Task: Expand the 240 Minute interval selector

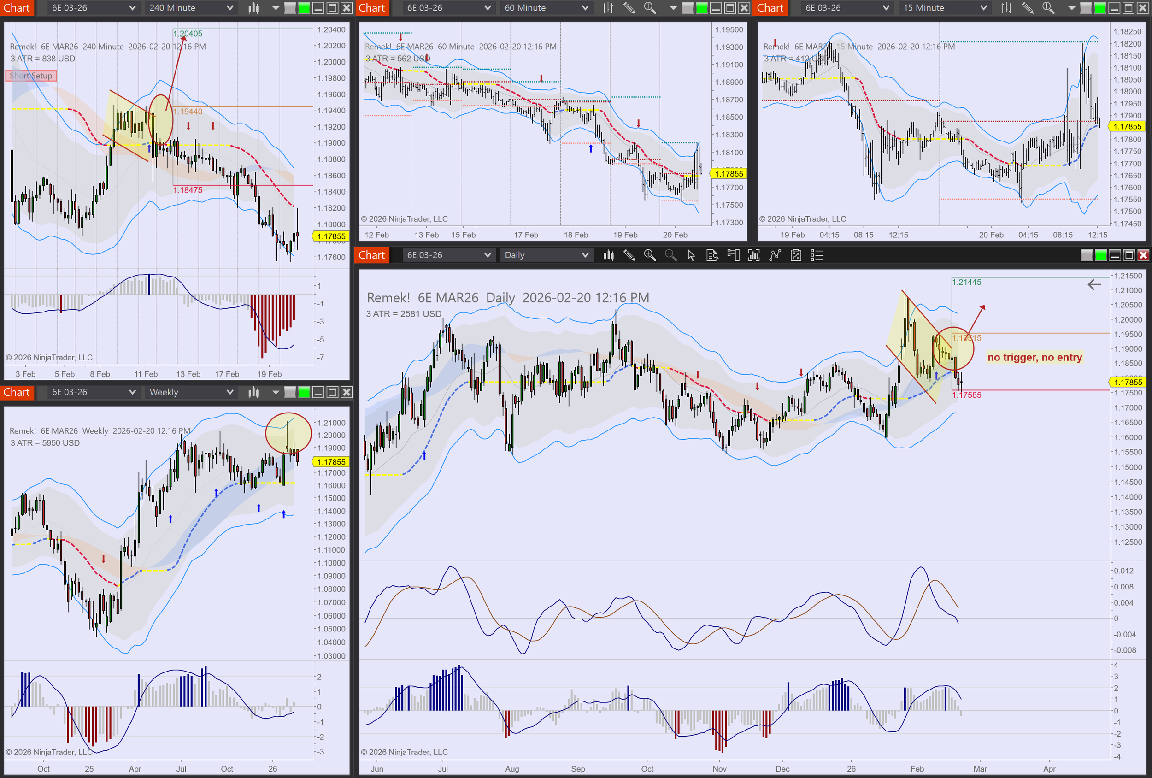Action: point(191,8)
